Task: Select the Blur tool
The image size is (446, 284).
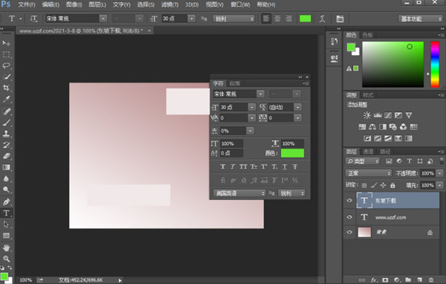Action: 6,178
